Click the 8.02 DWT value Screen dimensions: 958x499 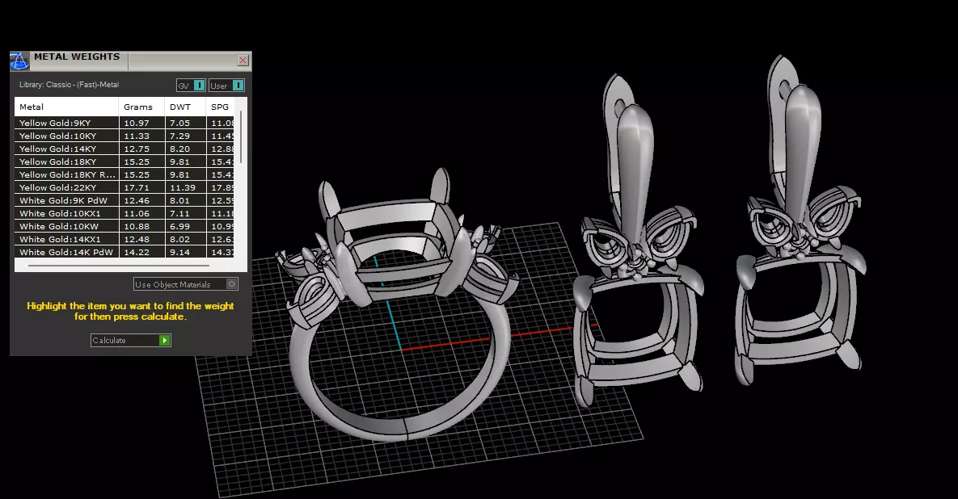179,239
